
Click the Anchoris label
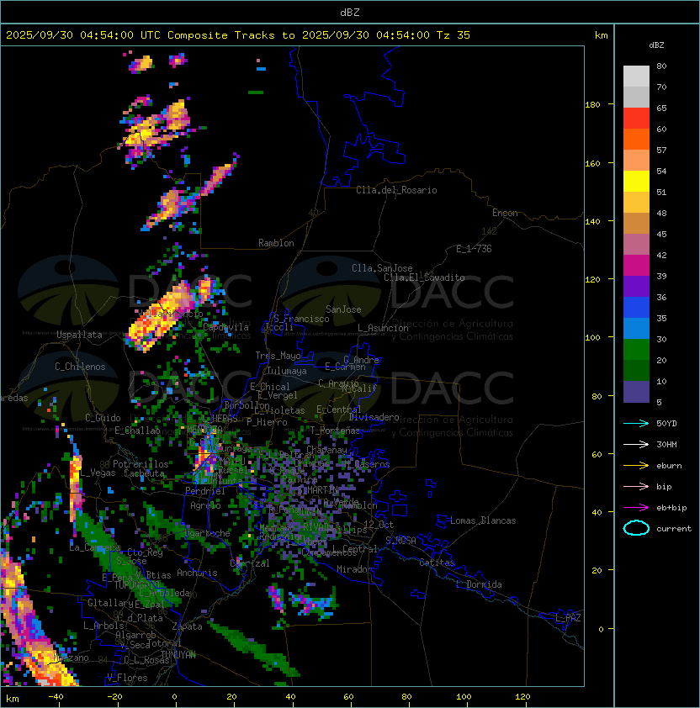197,573
